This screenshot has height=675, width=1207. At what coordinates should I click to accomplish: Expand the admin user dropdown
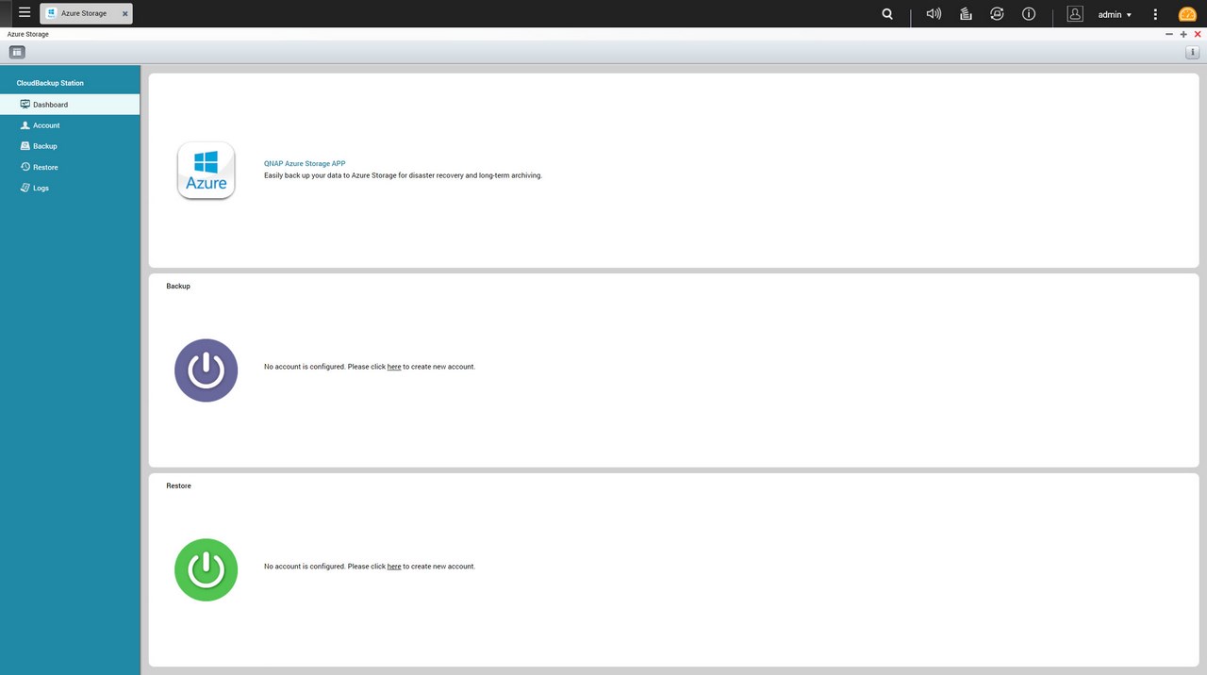pyautogui.click(x=1115, y=14)
